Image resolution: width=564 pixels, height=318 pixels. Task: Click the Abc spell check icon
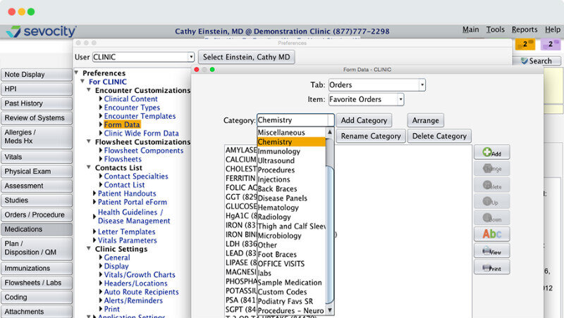pyautogui.click(x=491, y=234)
